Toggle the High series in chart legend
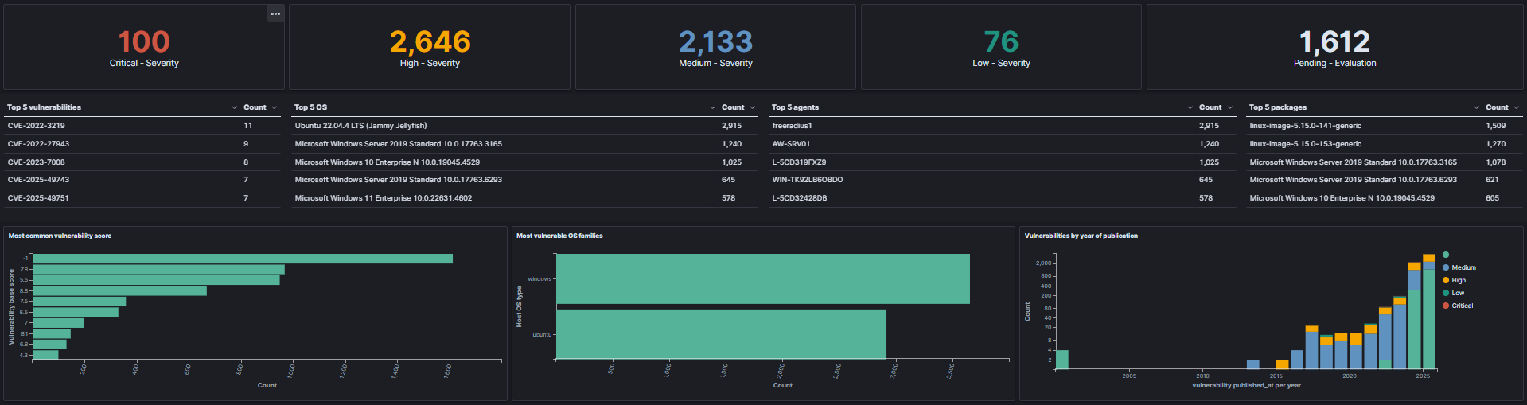This screenshot has height=405, width=1527. coord(1459,280)
